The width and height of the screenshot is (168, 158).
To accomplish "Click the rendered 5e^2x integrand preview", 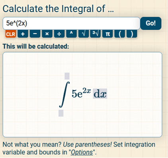I will point(81,93).
